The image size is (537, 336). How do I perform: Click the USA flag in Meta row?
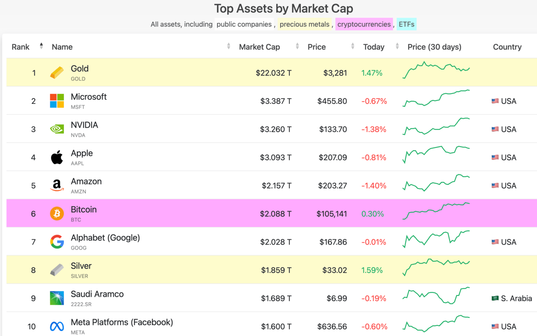click(x=495, y=326)
